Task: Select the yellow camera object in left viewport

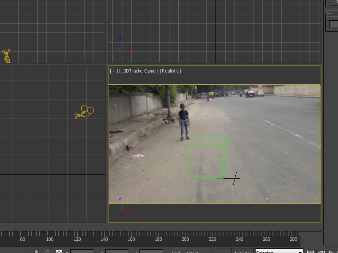Action: 84,112
